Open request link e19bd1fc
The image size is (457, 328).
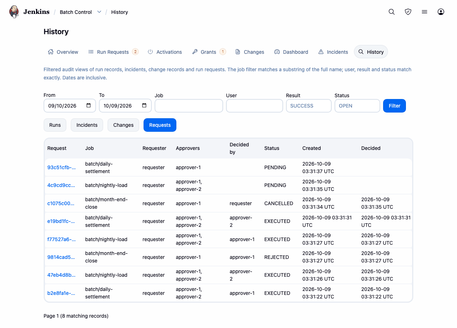pos(61,221)
